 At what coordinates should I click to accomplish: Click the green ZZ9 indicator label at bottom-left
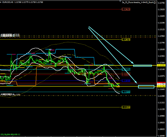10,134
